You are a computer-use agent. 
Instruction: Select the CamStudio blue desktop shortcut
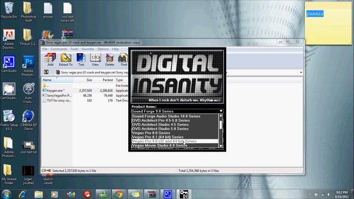tap(9, 65)
